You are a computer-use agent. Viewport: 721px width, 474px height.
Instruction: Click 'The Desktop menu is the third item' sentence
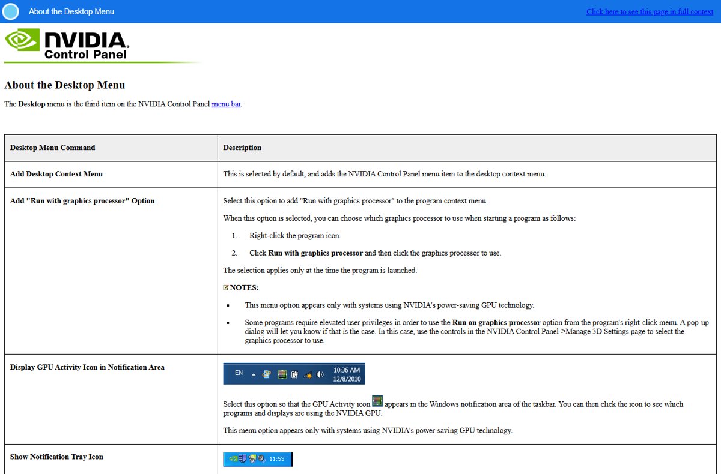point(123,104)
